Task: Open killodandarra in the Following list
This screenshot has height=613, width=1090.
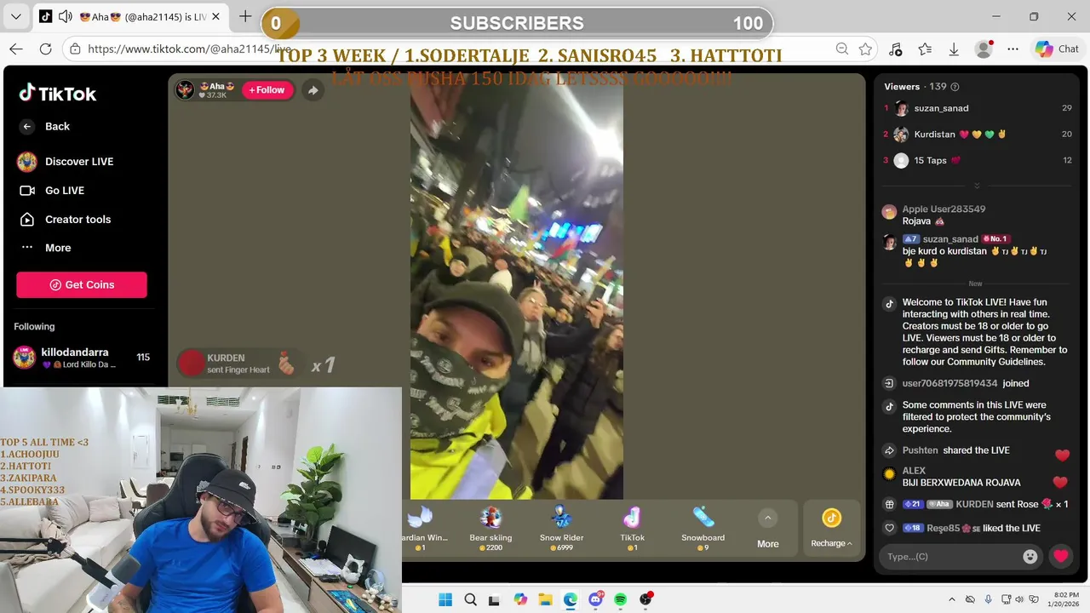Action: [82, 358]
